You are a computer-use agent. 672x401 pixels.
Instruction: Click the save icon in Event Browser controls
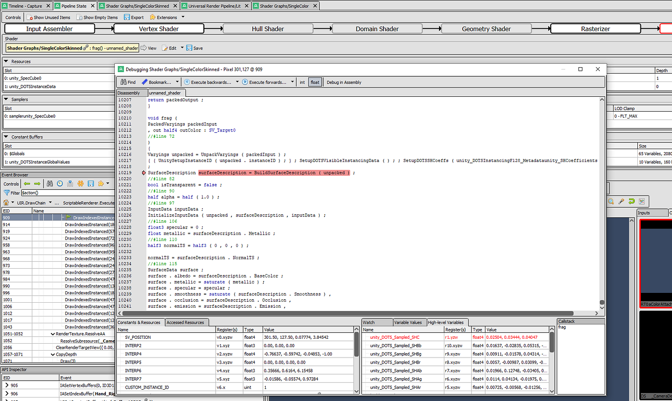pos(91,183)
